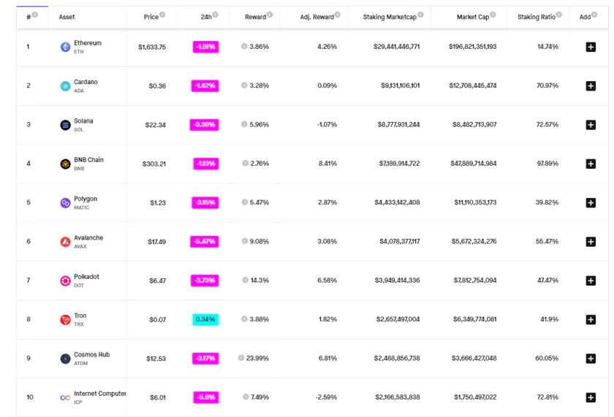Open the Internet Computer asset link
The image size is (614, 417).
click(x=100, y=394)
